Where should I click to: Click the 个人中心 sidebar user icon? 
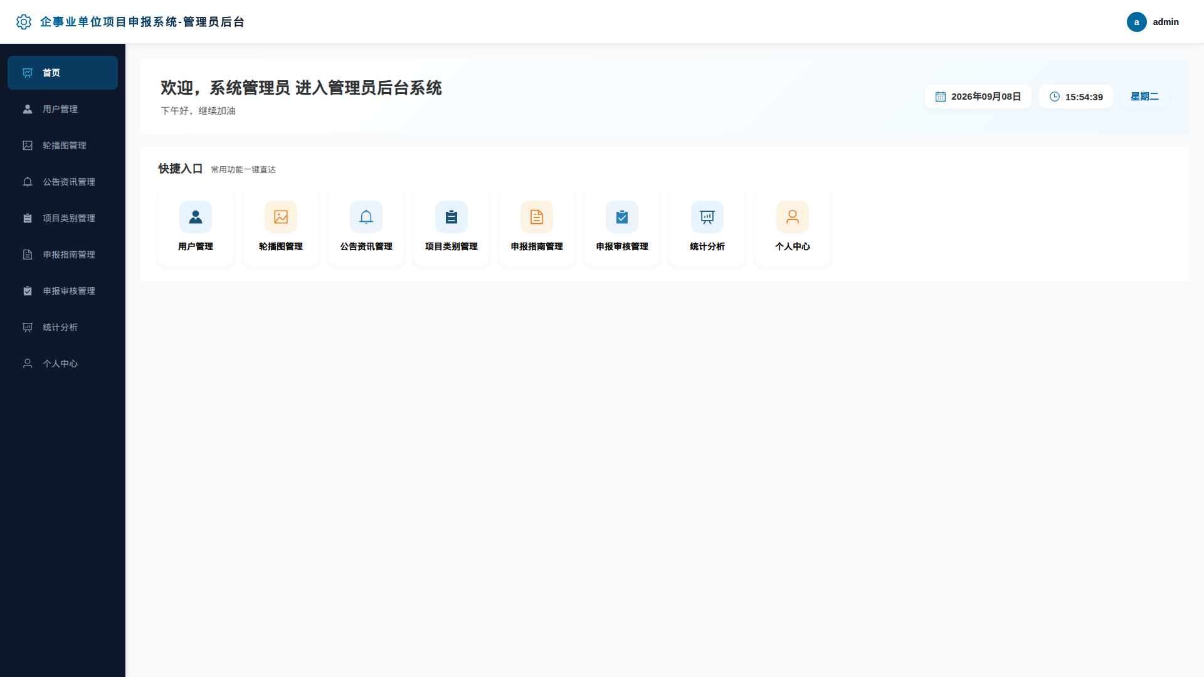28,364
